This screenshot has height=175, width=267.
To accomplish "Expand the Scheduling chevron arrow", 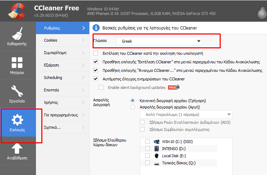I will pos(83,78).
